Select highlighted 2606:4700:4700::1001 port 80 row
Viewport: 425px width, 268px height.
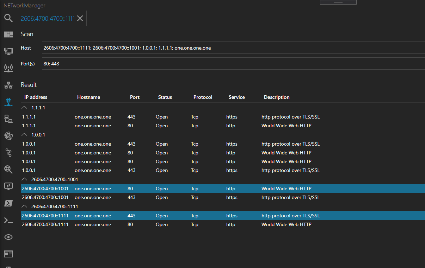(223, 189)
